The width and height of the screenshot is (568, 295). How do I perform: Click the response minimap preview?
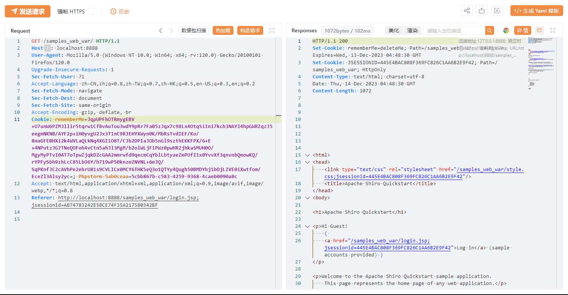click(x=542, y=64)
